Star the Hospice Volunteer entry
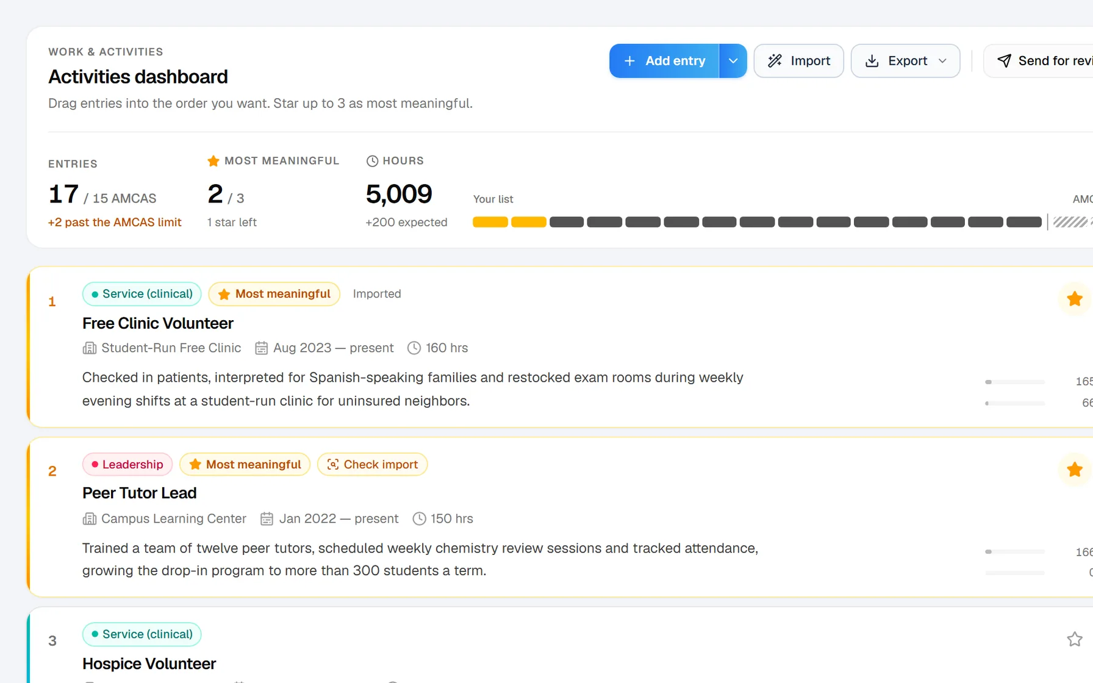 1075,639
